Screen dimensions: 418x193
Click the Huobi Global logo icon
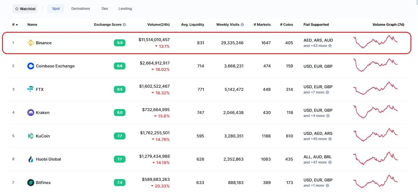pyautogui.click(x=31, y=159)
